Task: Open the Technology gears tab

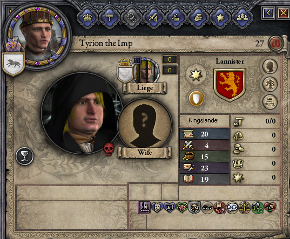Action: (132, 18)
